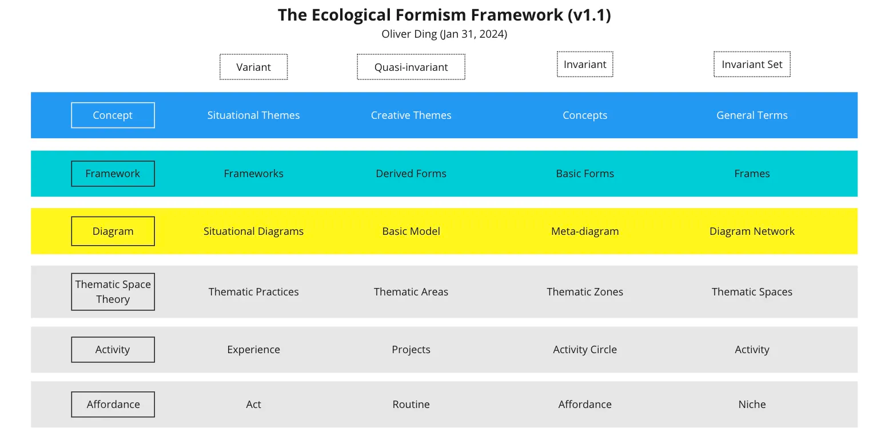Click the General Terms cell

click(752, 115)
